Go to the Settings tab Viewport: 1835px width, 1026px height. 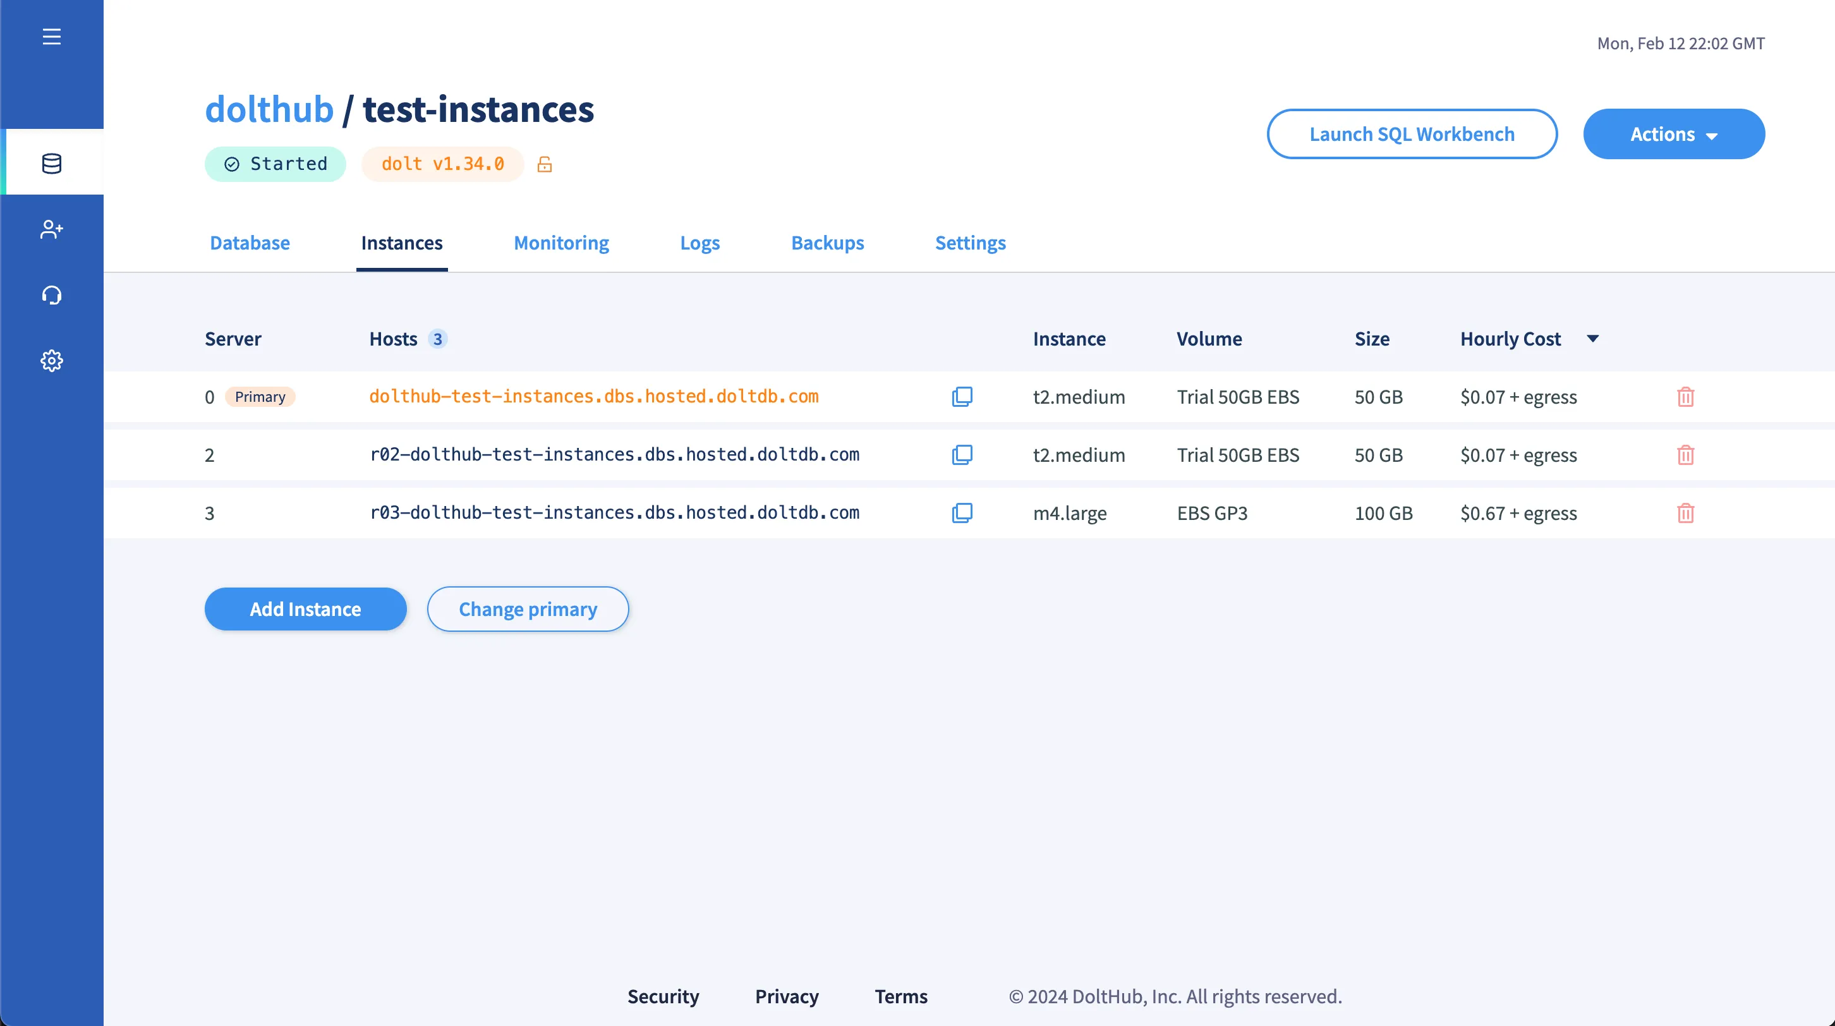[x=970, y=243]
